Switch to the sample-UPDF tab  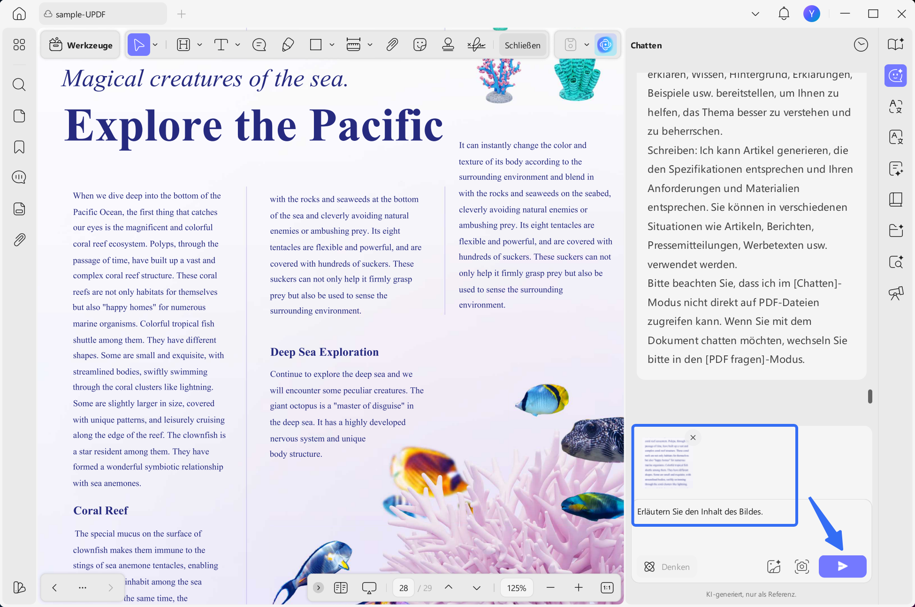[103, 14]
